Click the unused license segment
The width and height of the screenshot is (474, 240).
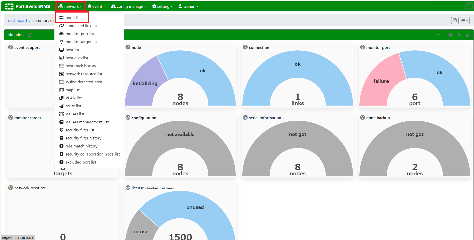(195, 207)
